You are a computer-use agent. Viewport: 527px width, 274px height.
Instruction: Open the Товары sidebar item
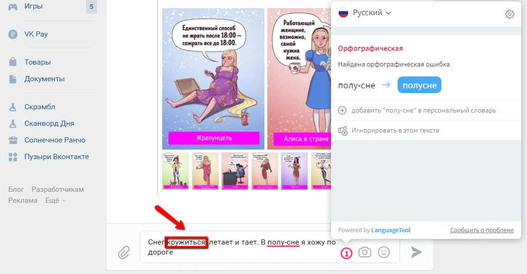click(x=37, y=62)
